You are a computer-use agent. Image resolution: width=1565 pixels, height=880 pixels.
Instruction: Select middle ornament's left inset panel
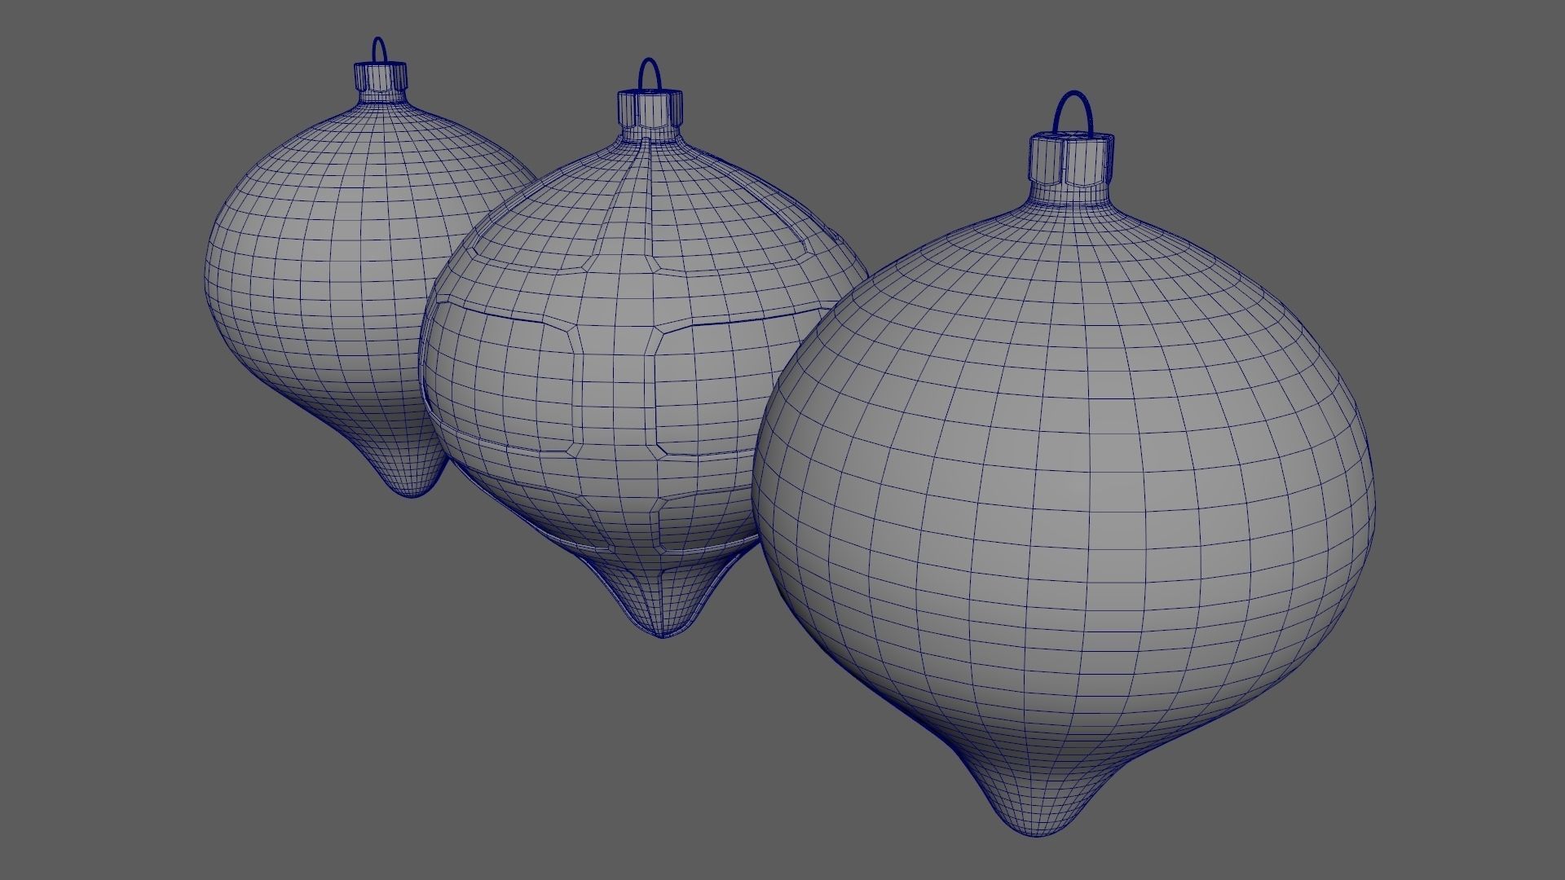click(501, 375)
